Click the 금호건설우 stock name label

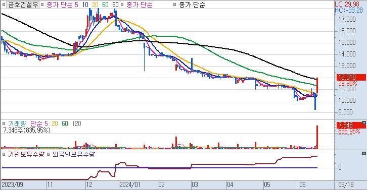23,5
